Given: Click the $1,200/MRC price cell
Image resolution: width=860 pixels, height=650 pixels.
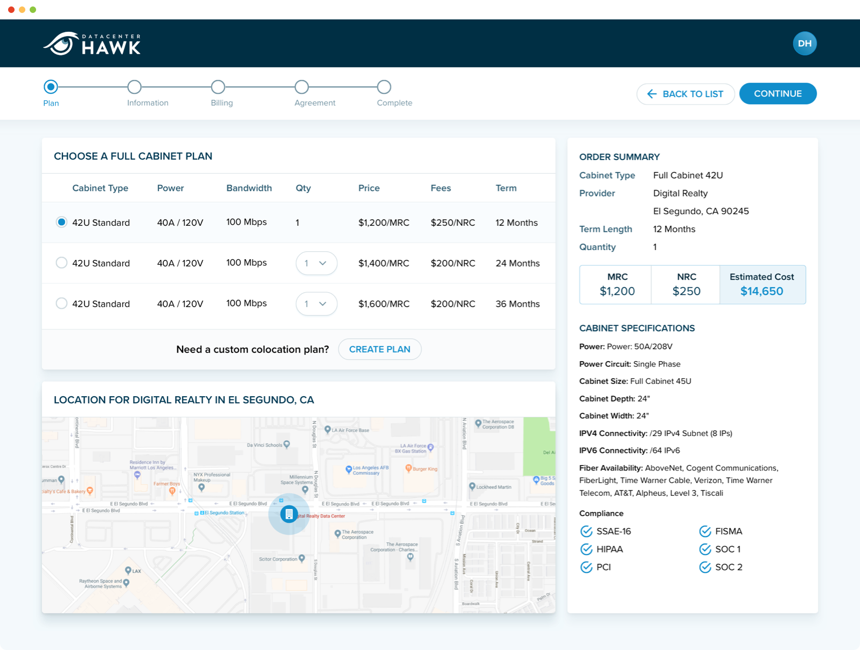Looking at the screenshot, I should point(384,223).
